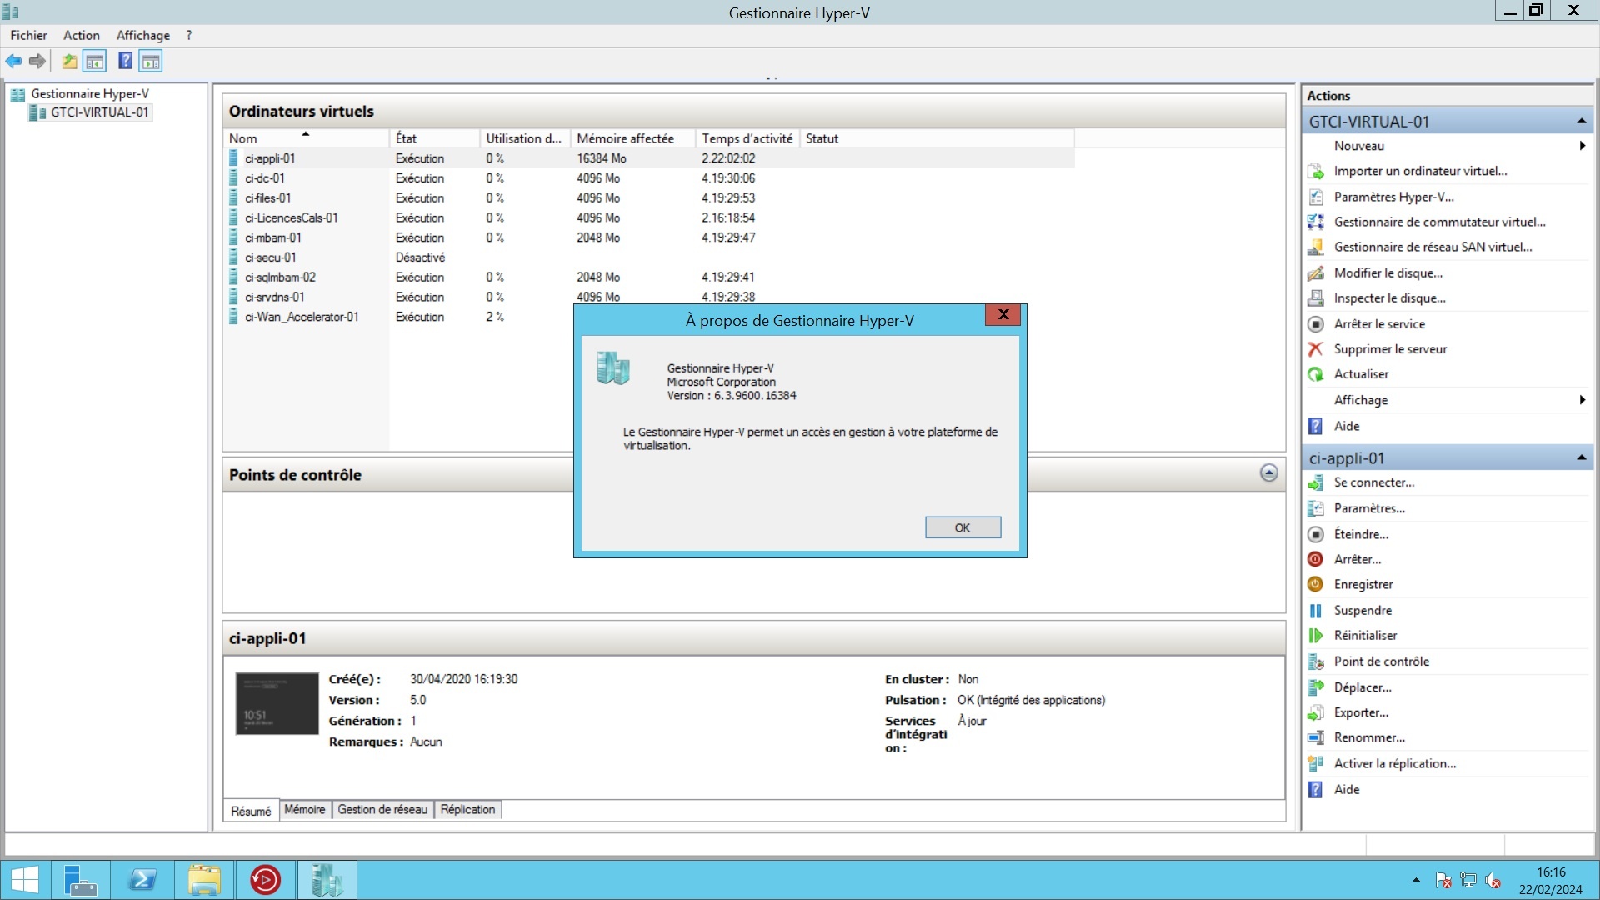Open the Affichage menu in menu bar

tap(143, 35)
